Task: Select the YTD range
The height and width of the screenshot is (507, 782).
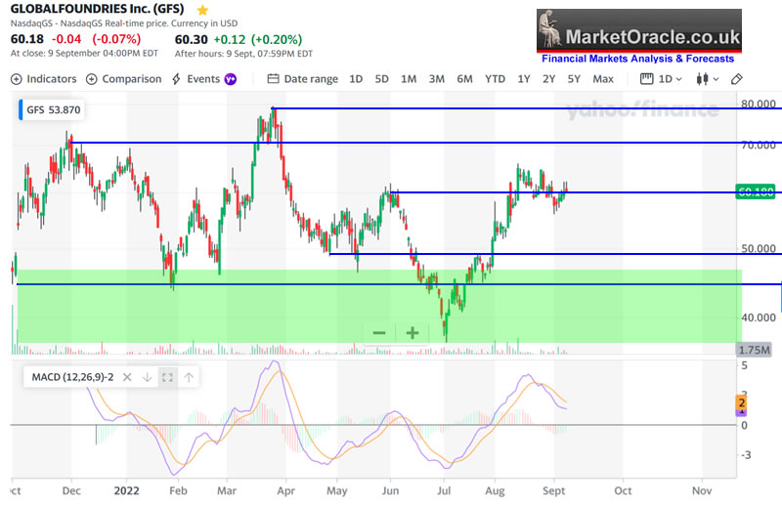Action: (x=495, y=79)
